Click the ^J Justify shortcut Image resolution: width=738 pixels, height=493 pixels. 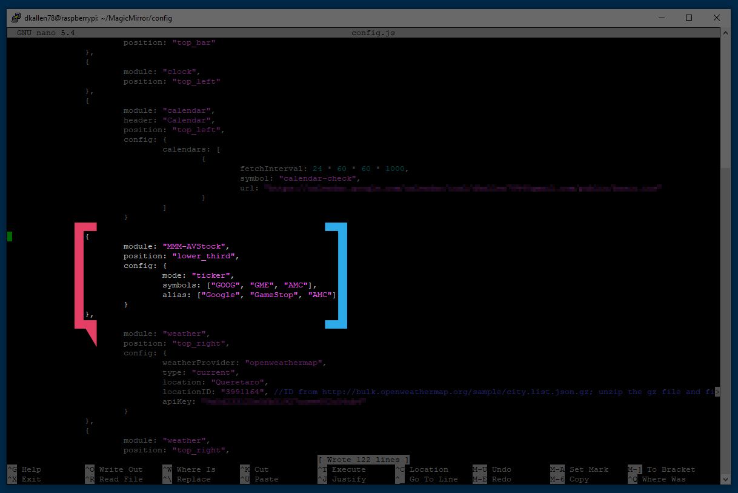click(342, 479)
